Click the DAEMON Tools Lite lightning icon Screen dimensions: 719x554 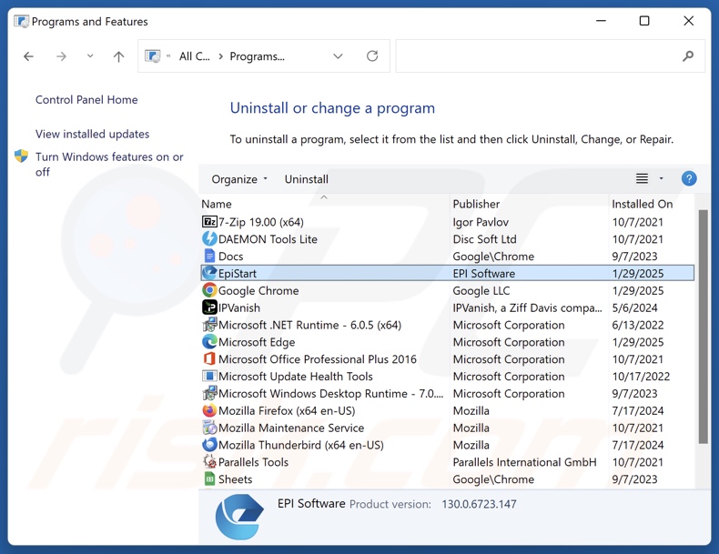(x=209, y=238)
